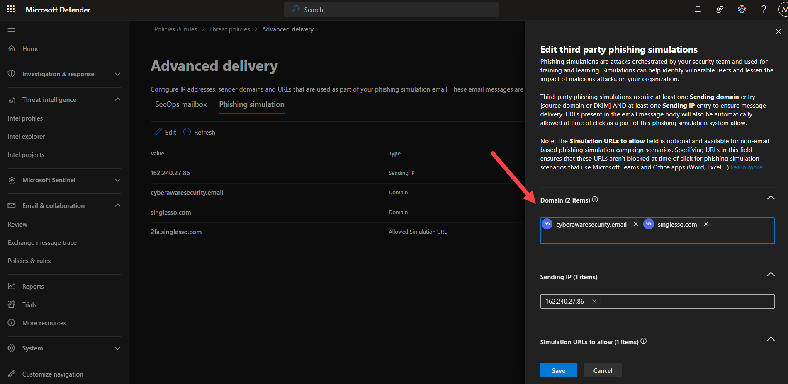Open Exchange message trace in sidebar
Viewport: 788px width, 384px height.
[x=42, y=243]
